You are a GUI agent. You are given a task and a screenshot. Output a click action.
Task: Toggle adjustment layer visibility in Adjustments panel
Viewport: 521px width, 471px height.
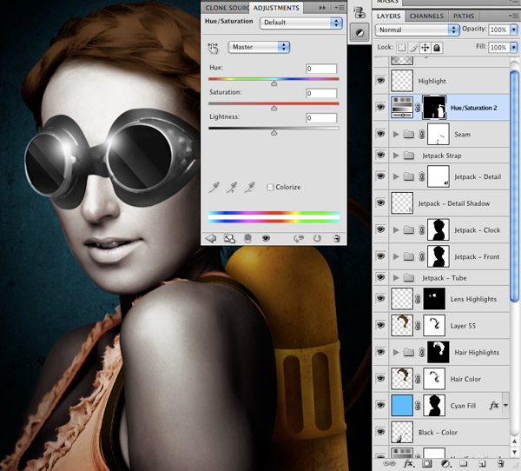click(266, 238)
